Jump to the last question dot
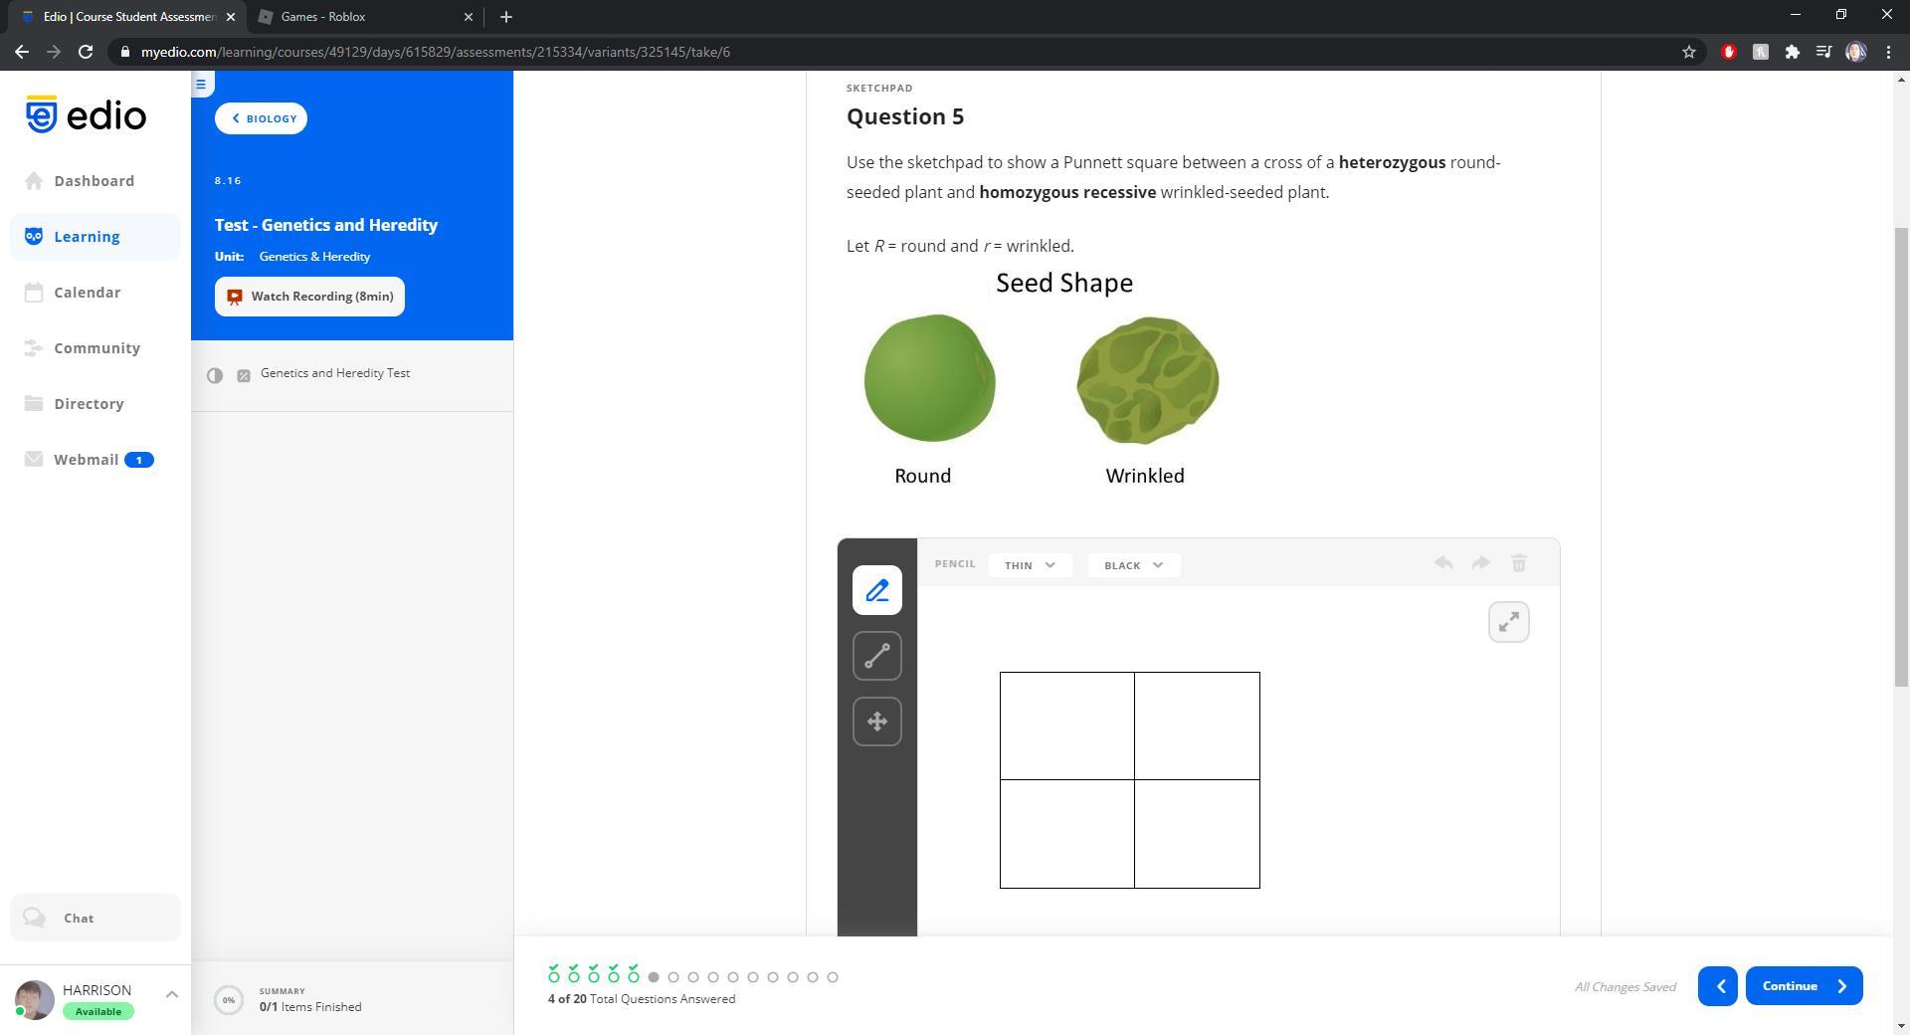The width and height of the screenshot is (1910, 1035). (833, 977)
